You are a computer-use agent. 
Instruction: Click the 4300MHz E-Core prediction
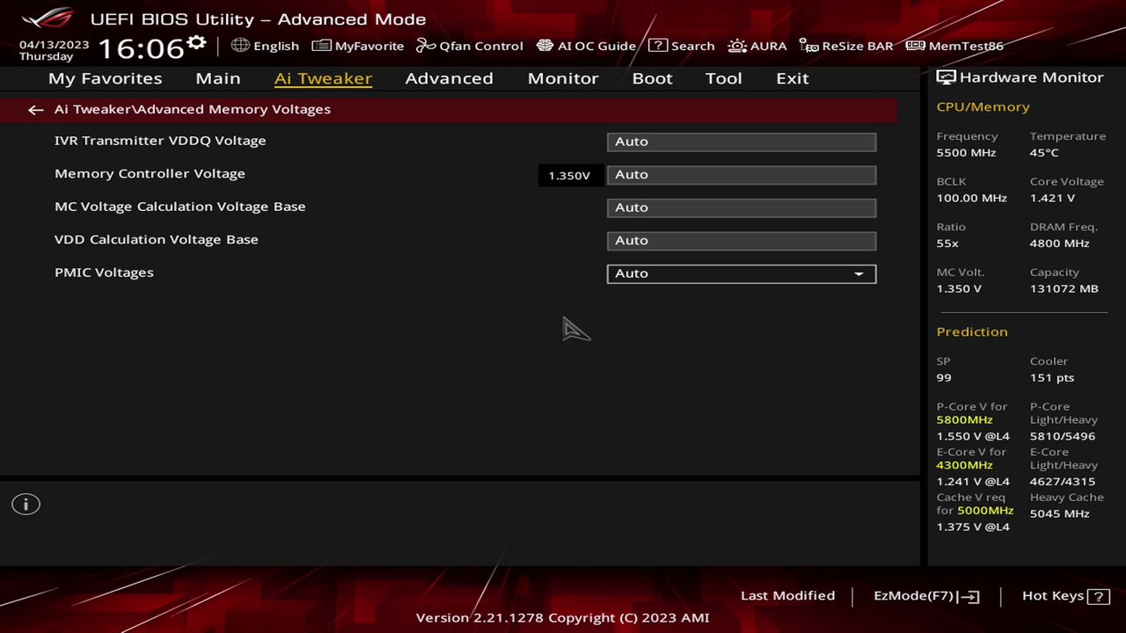coord(964,466)
